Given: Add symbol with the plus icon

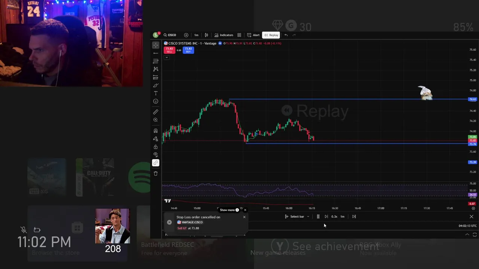Looking at the screenshot, I should tap(186, 35).
